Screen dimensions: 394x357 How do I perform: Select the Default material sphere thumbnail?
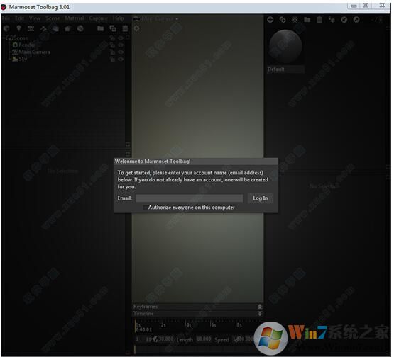pos(285,47)
